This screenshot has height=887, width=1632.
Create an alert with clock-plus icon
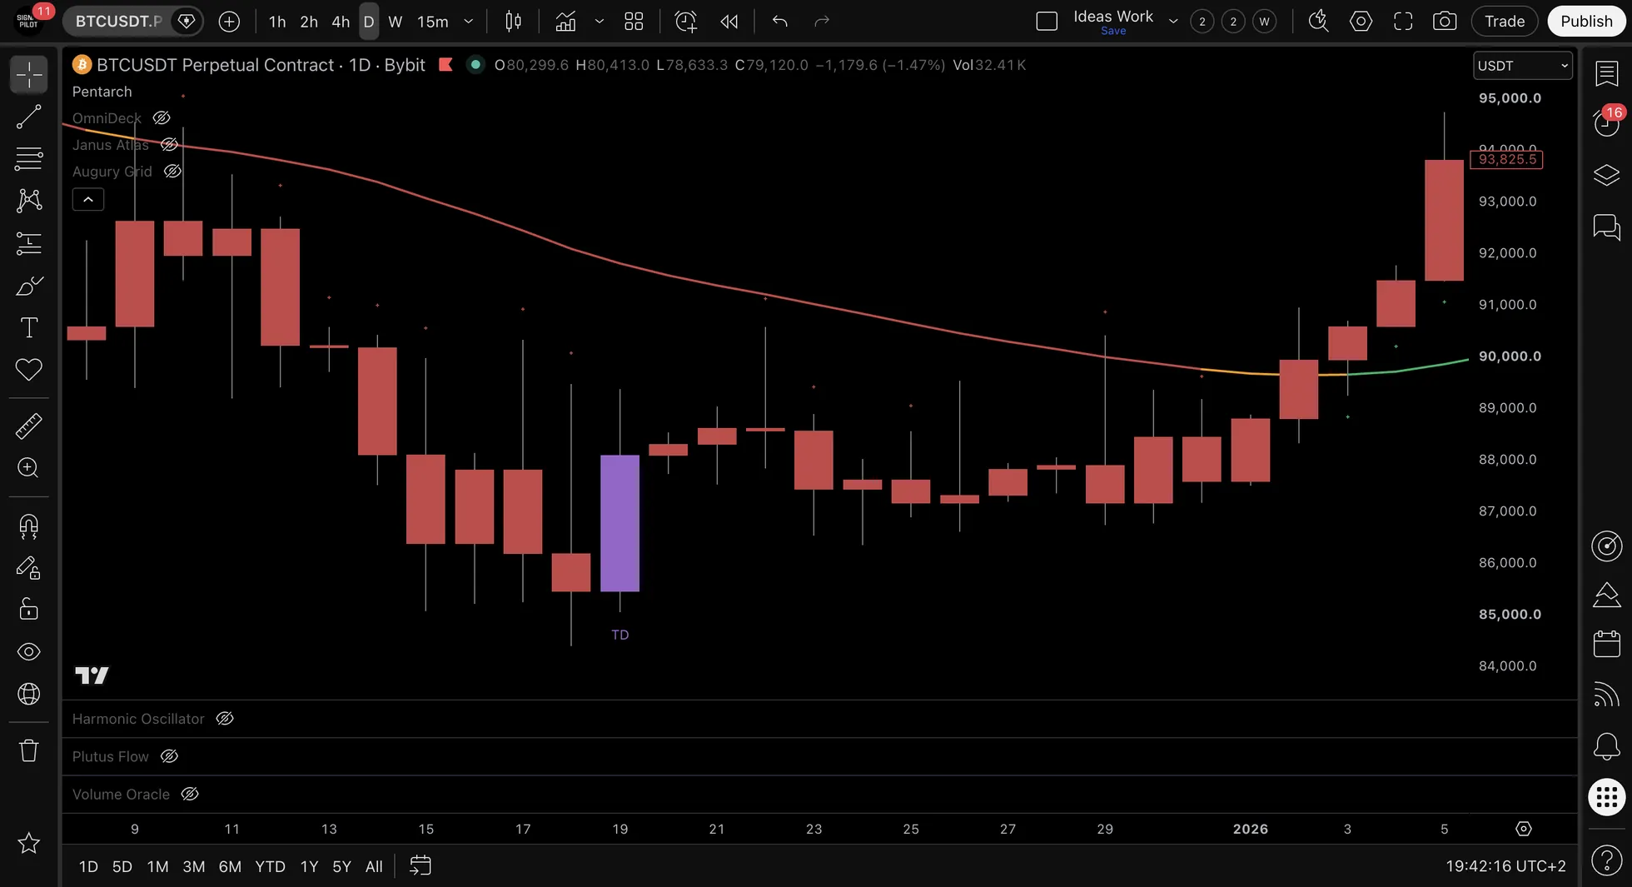pos(685,22)
